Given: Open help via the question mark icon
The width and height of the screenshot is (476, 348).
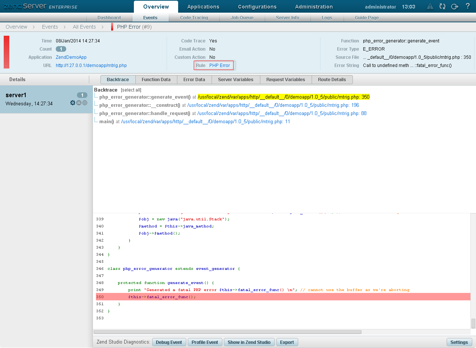Looking at the screenshot, I should point(468,6).
